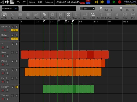Select the dark red Bass clip

tap(90, 54)
